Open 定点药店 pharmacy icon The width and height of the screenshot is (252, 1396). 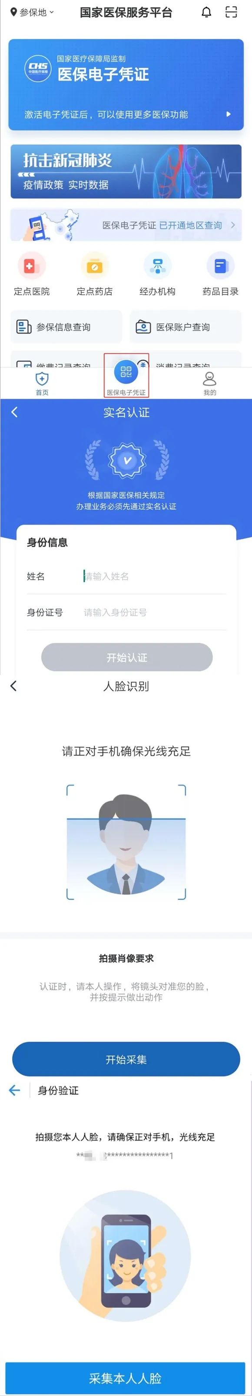[95, 265]
